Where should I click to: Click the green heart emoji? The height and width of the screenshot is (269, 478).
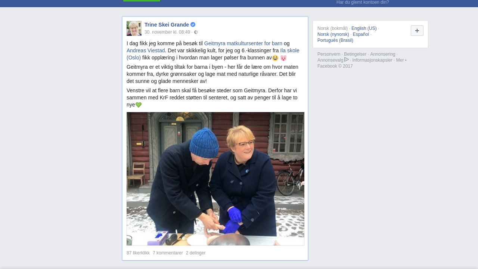coord(139,105)
